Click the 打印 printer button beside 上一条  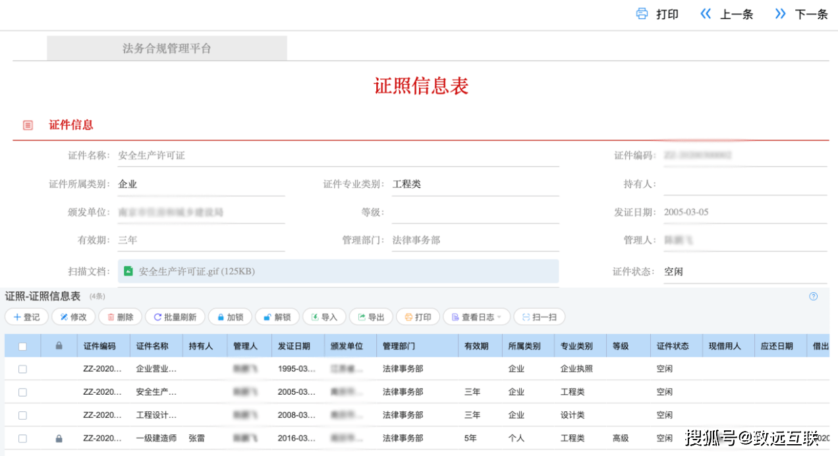point(657,14)
